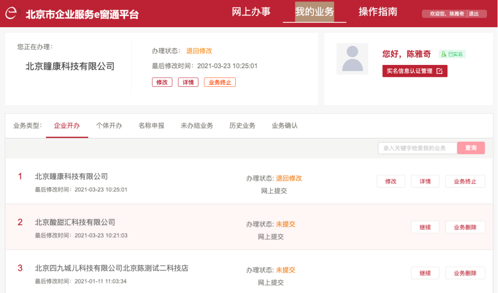Switch to the 名称申报 tab
Image resolution: width=498 pixels, height=293 pixels.
click(151, 126)
